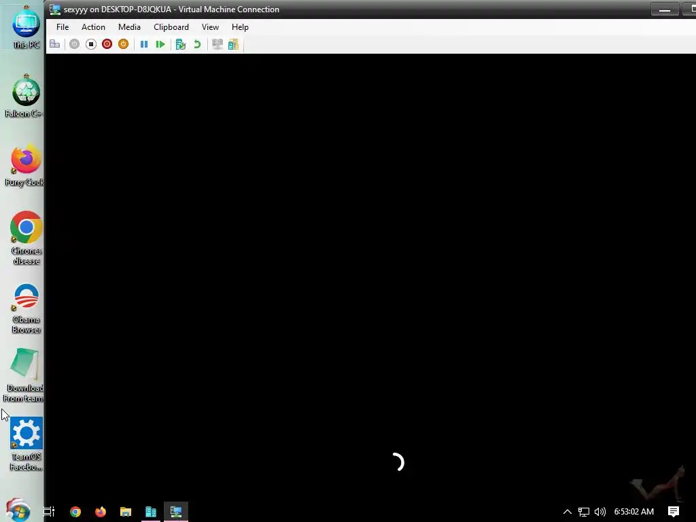Screen dimensions: 696x522
Task: Click the last toolbar icon with settings
Action: [234, 44]
